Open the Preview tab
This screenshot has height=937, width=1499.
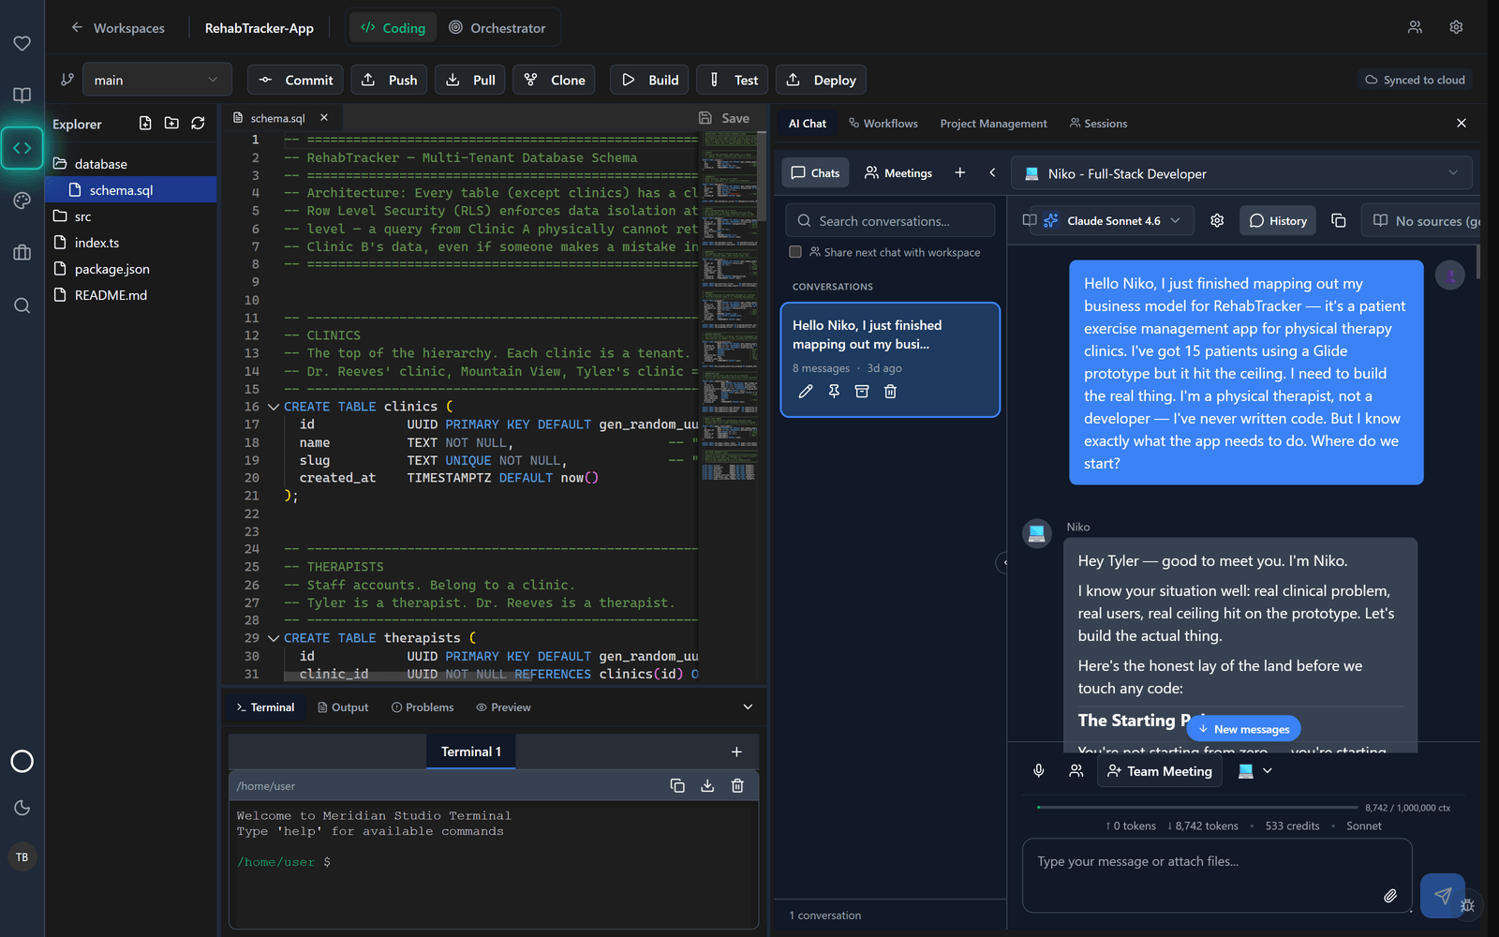(x=503, y=707)
